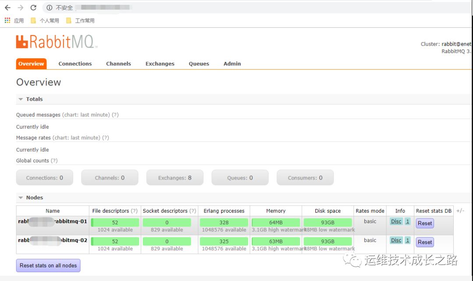Image resolution: width=473 pixels, height=281 pixels.
Task: Go back using browser back arrow
Action: point(7,7)
